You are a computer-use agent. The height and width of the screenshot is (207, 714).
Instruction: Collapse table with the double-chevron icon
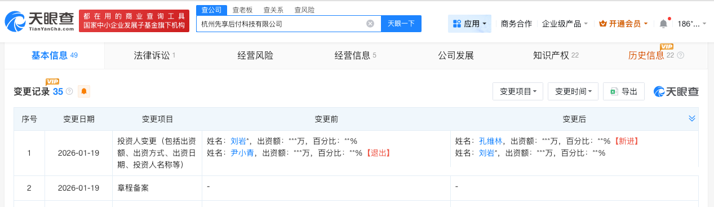click(x=692, y=118)
